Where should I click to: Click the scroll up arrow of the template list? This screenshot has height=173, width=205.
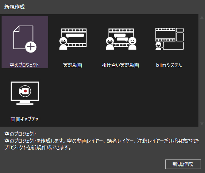[202, 18]
